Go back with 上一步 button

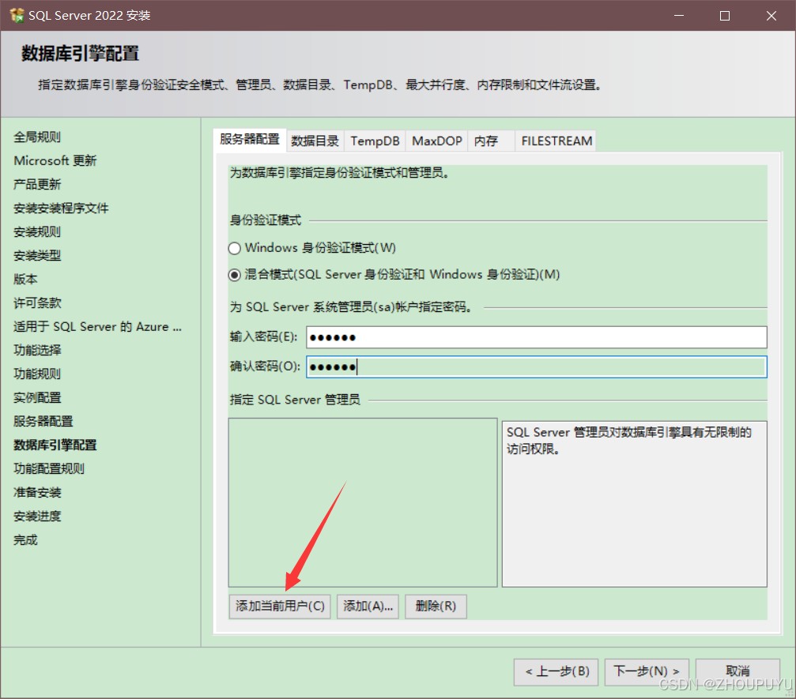tap(556, 671)
